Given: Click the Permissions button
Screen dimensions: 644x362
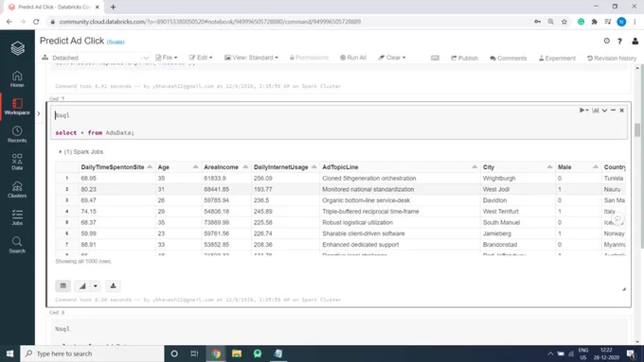Looking at the screenshot, I should (x=309, y=58).
